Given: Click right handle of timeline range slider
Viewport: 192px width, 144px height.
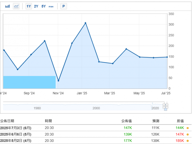Looking at the screenshot, I should pos(167,106).
